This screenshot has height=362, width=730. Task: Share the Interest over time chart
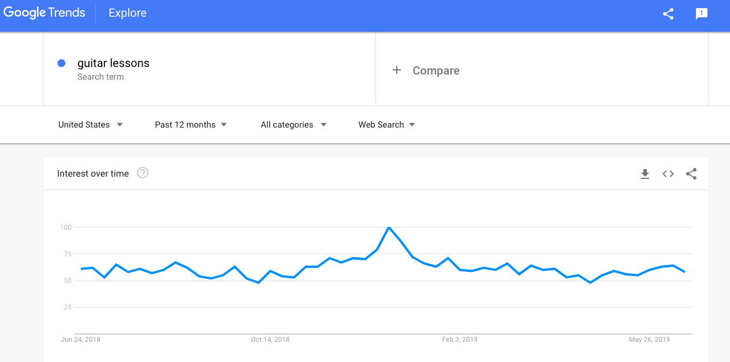[x=691, y=174]
